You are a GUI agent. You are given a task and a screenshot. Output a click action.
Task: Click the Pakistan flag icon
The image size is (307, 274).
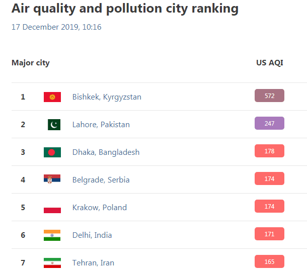click(54, 125)
